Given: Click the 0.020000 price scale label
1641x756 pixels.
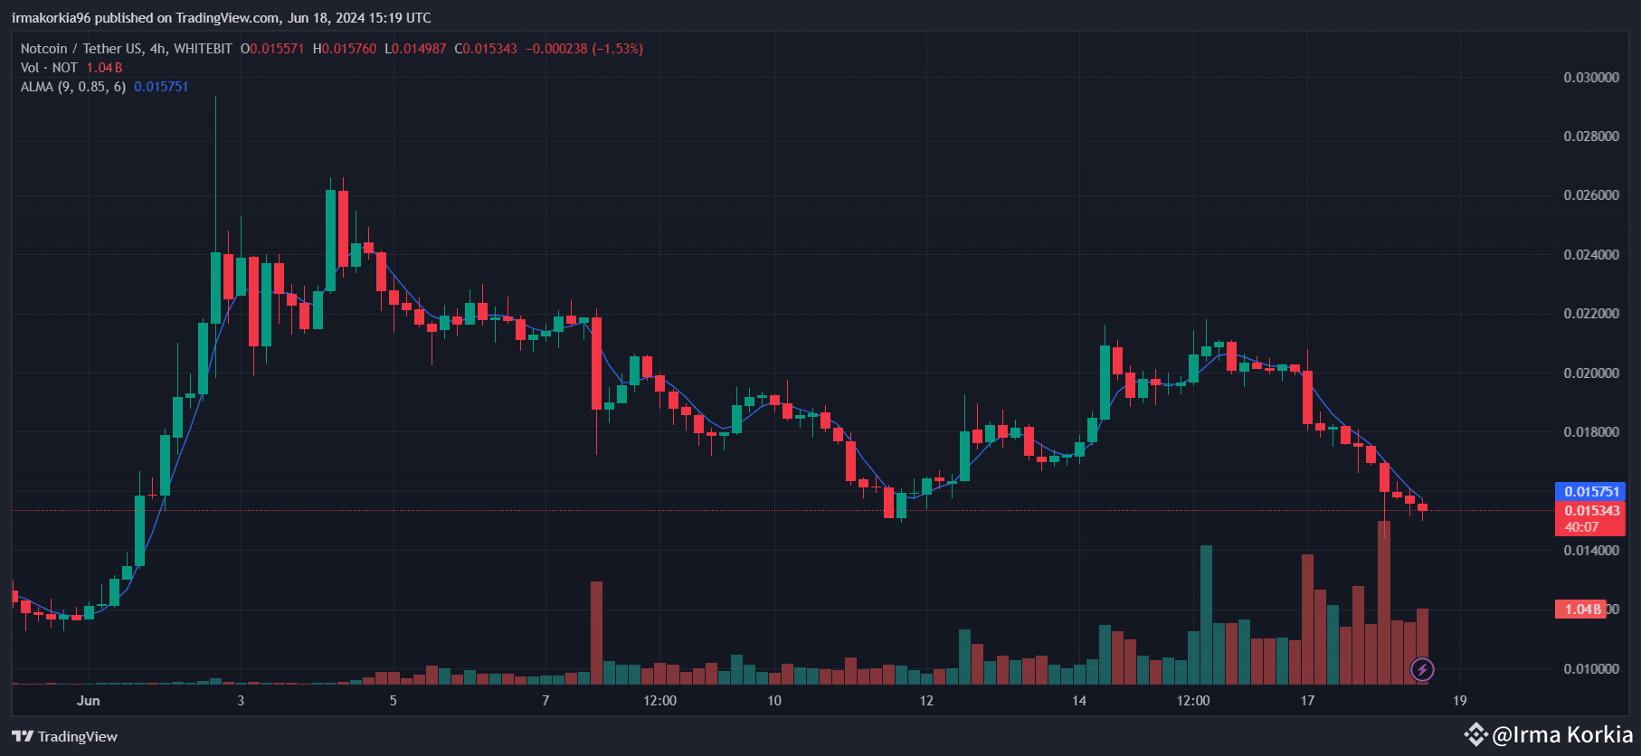Looking at the screenshot, I should [x=1591, y=373].
